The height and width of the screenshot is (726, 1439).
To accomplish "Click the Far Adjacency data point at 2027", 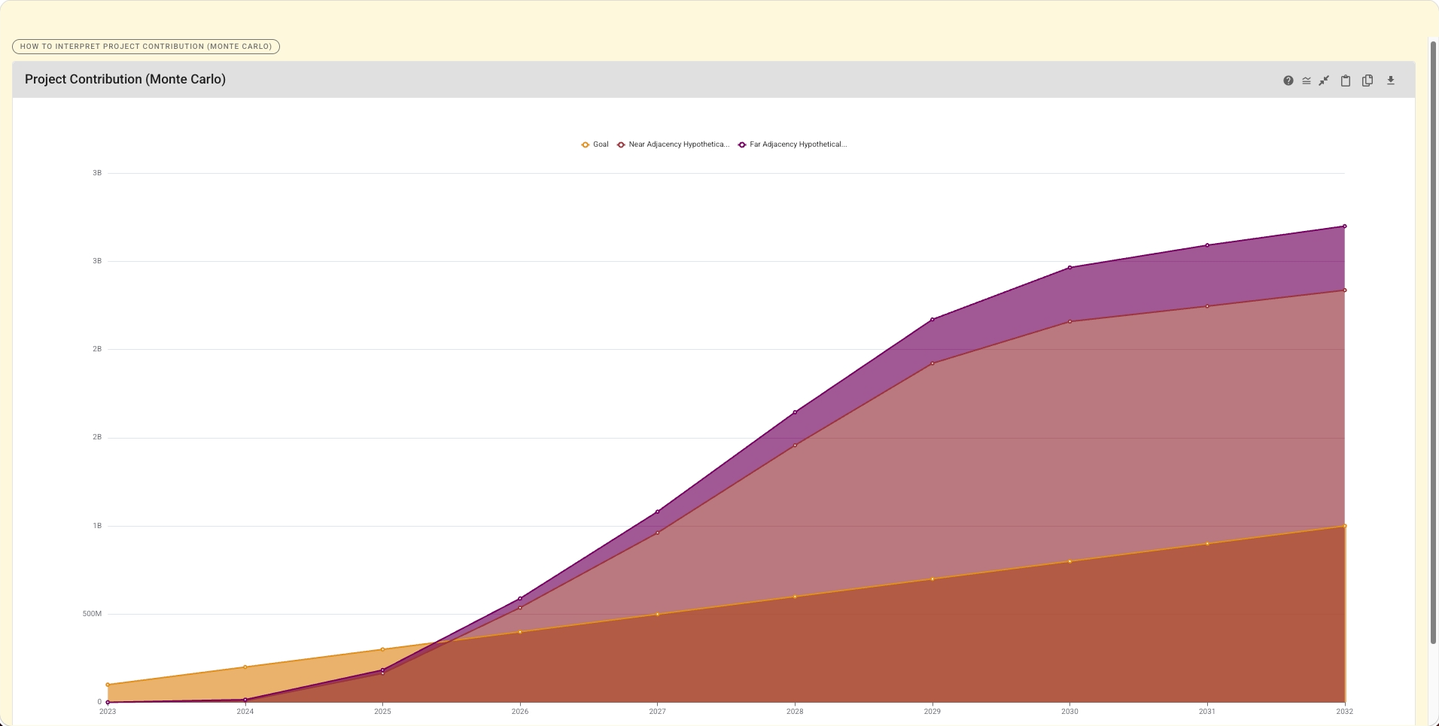I will point(657,512).
